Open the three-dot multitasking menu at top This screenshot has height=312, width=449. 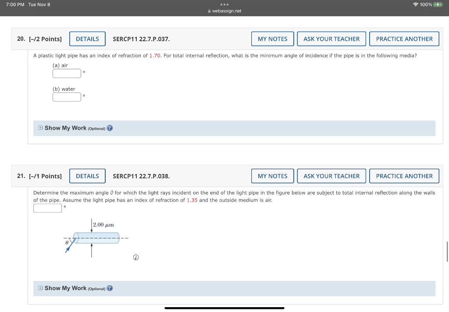point(224,4)
